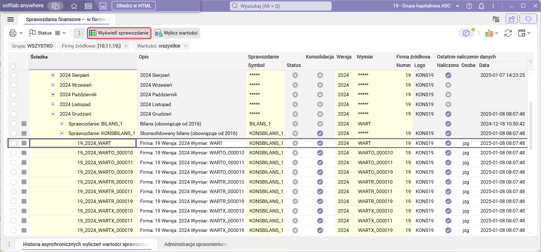Check the box for 2024 Sierpień row
Image resolution: width=541 pixels, height=252 pixels.
(13, 75)
